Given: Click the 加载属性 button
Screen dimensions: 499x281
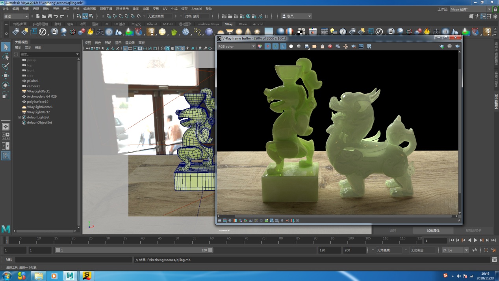Looking at the screenshot, I should point(433,230).
